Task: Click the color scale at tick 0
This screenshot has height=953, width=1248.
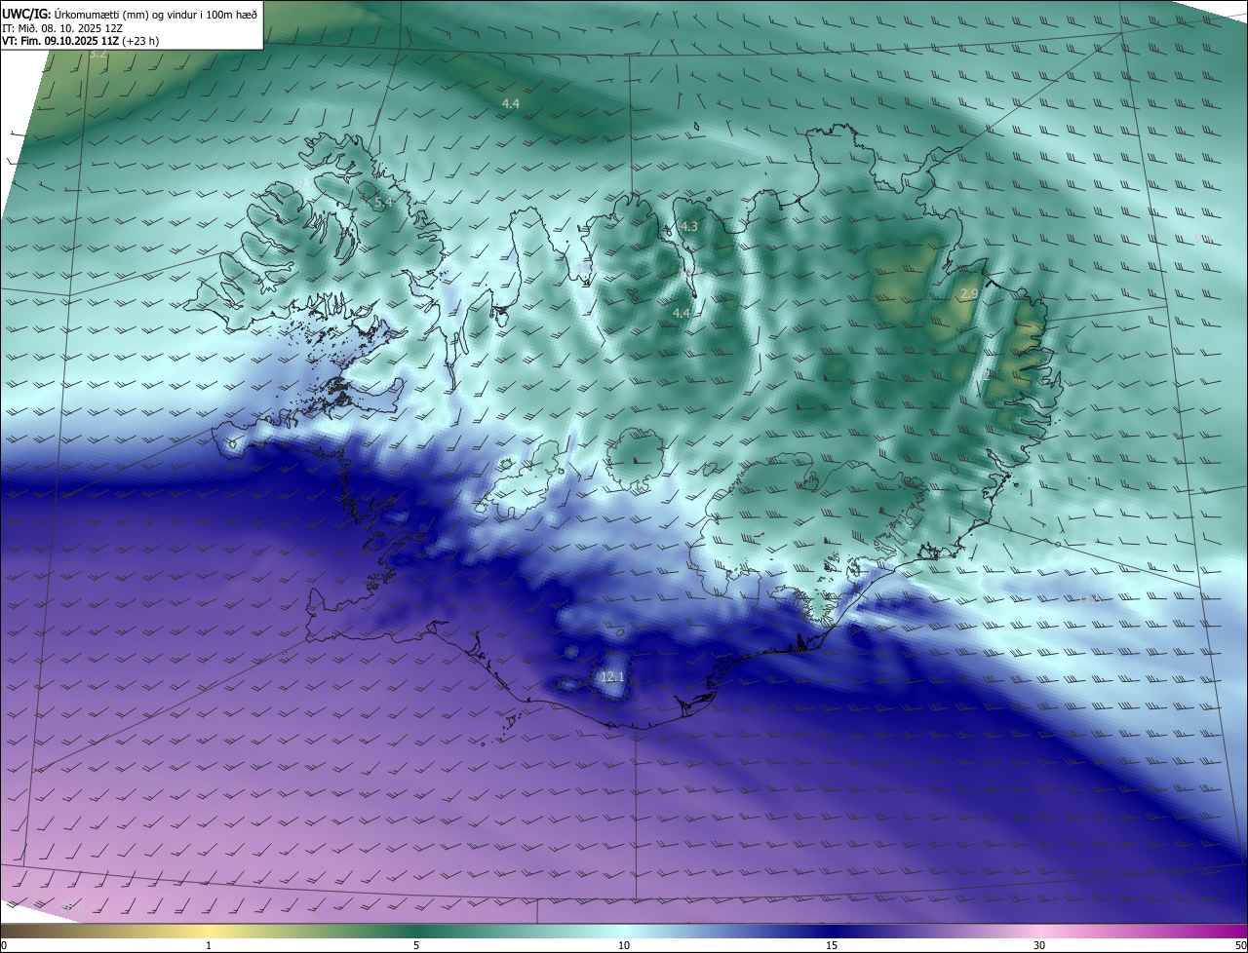Action: pos(4,945)
